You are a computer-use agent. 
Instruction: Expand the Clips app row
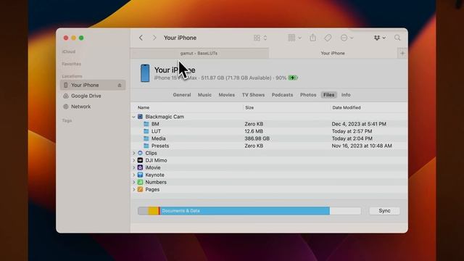pyautogui.click(x=133, y=153)
